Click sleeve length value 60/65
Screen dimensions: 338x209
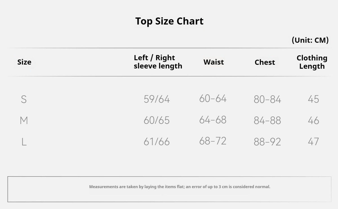tap(157, 121)
